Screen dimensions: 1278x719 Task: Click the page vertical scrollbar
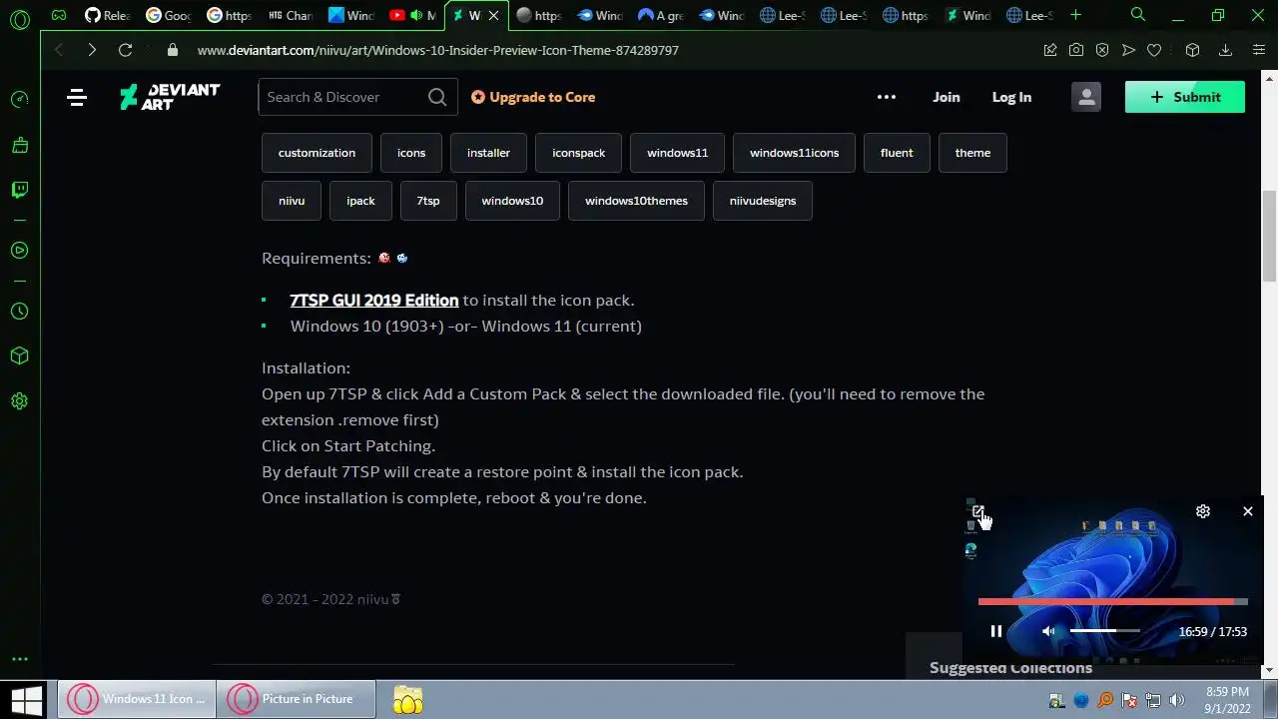(x=1270, y=237)
